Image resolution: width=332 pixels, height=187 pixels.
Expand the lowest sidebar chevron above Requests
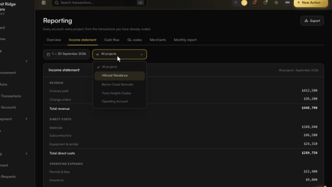pos(26,154)
